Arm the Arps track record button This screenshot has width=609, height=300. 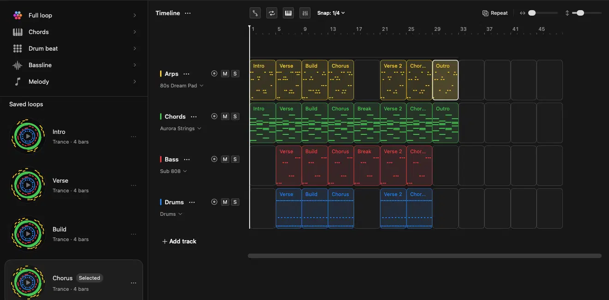[214, 74]
